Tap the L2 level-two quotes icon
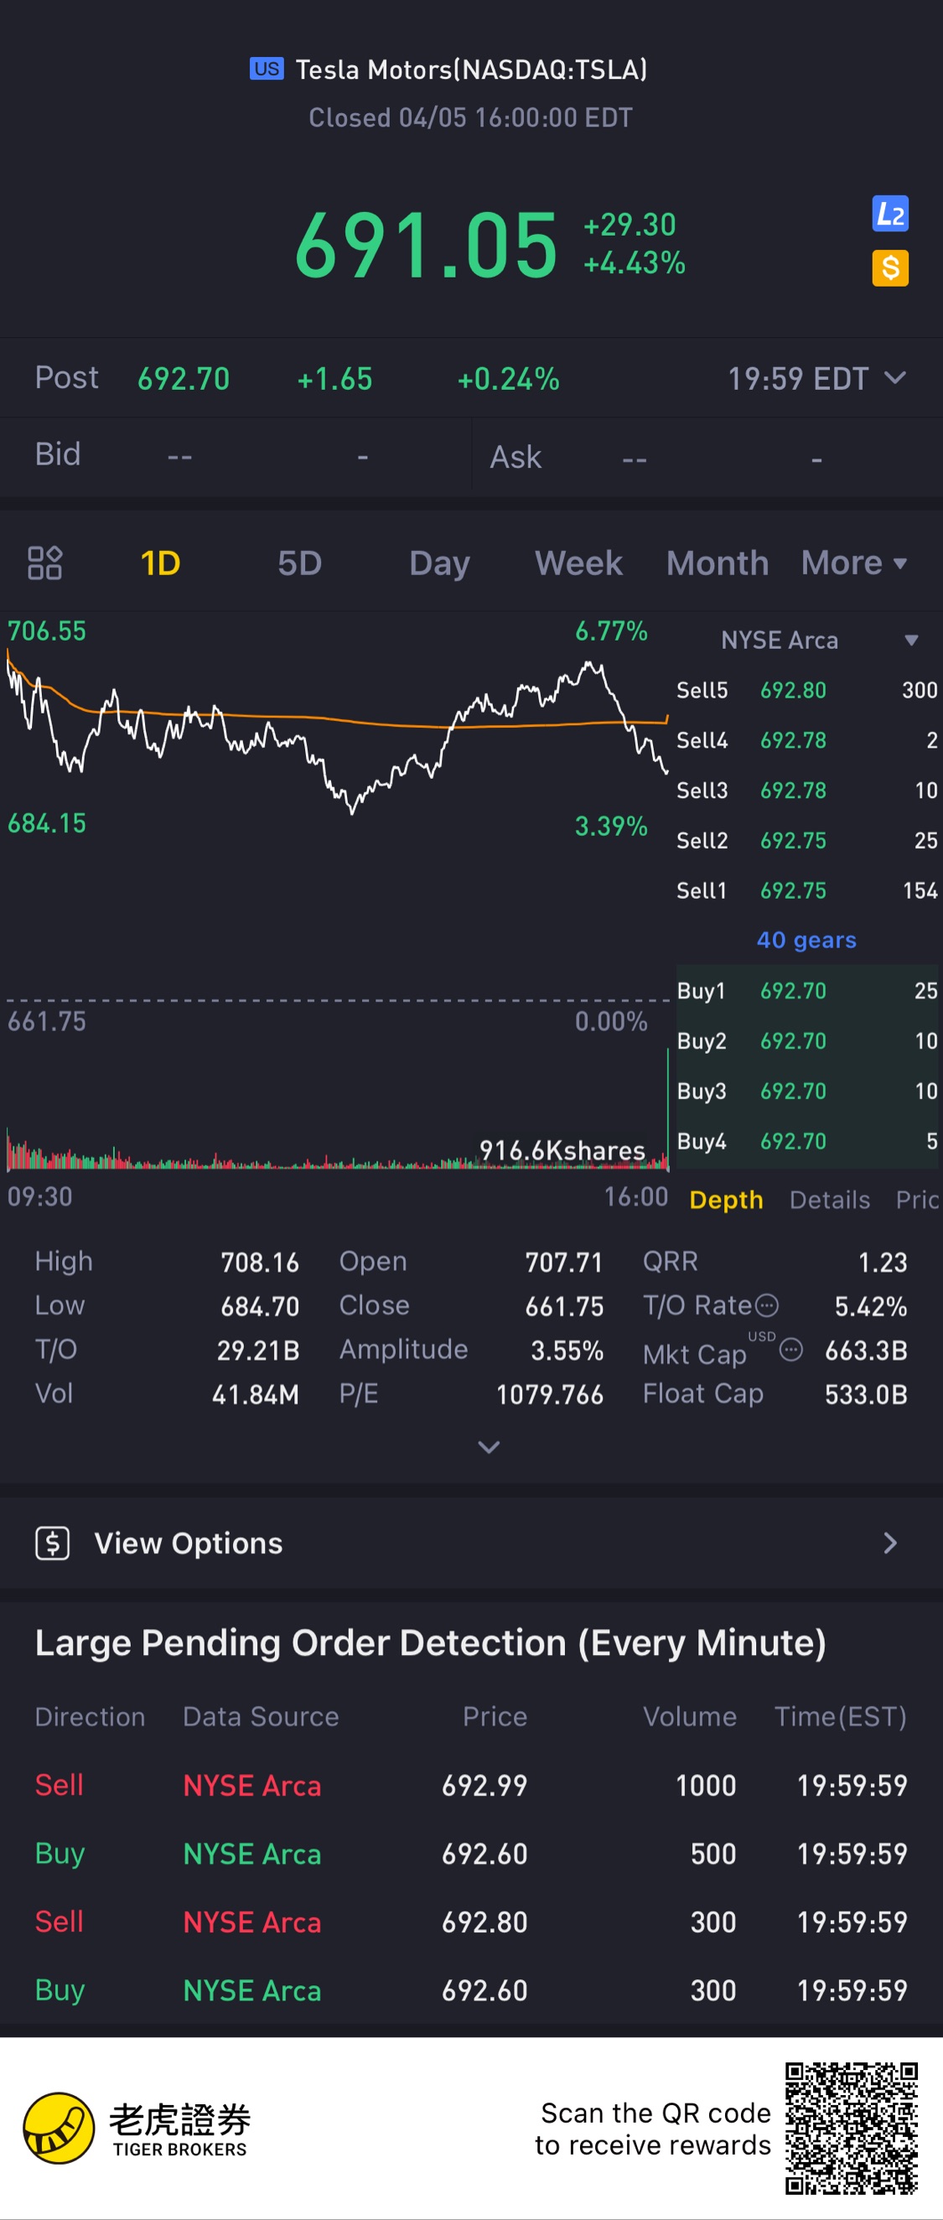The width and height of the screenshot is (943, 2220). (x=889, y=215)
